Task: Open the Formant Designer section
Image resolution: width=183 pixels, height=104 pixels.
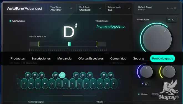Action: pos(36,102)
